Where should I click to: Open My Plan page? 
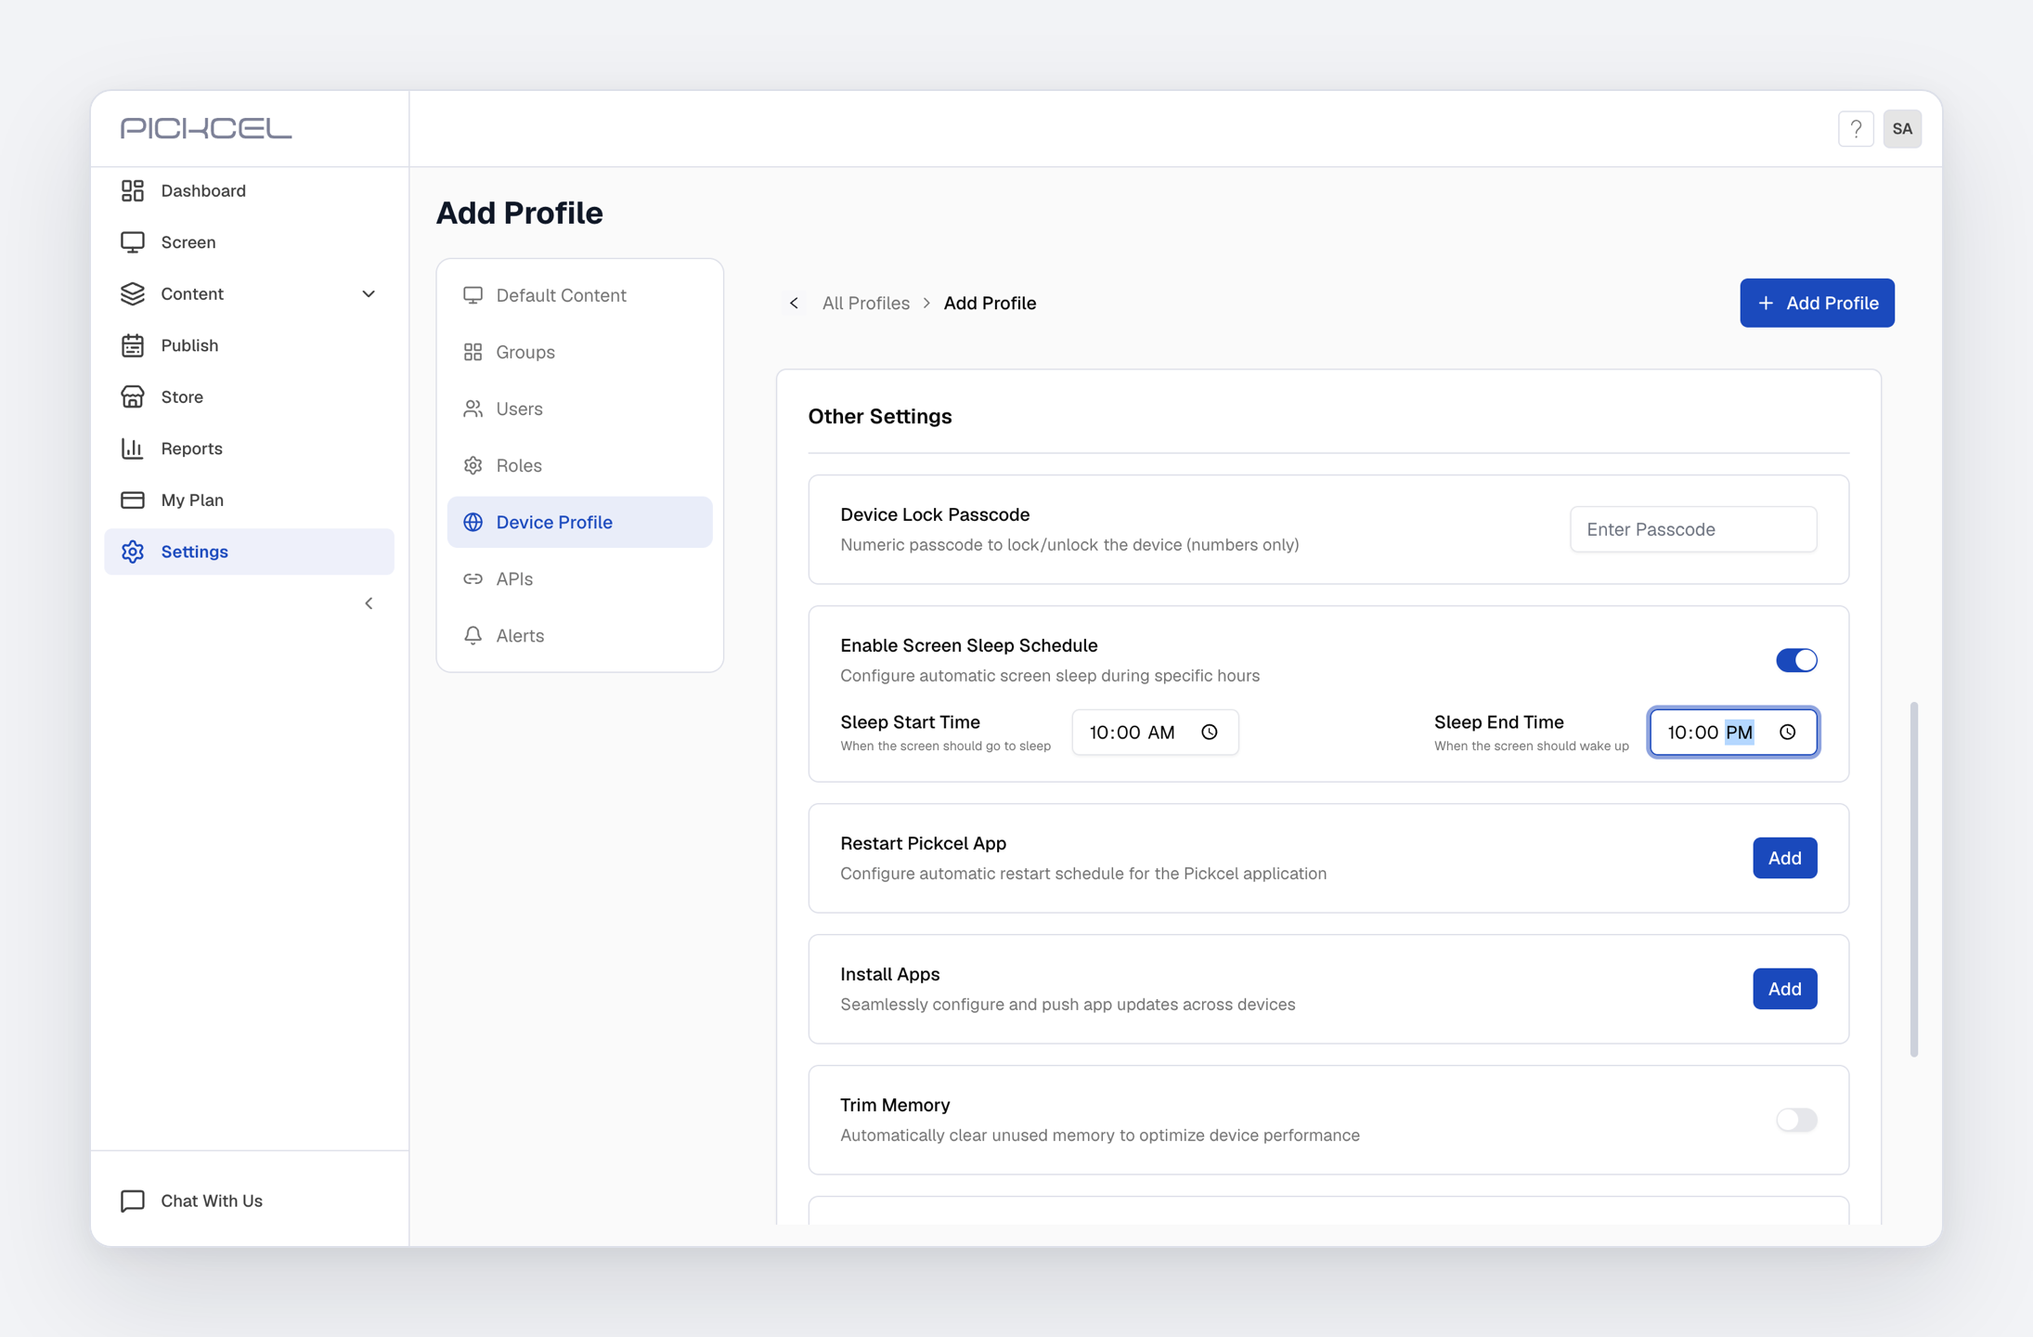pyautogui.click(x=249, y=500)
